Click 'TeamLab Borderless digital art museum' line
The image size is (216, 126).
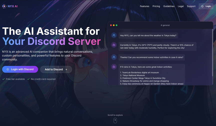[139, 72]
